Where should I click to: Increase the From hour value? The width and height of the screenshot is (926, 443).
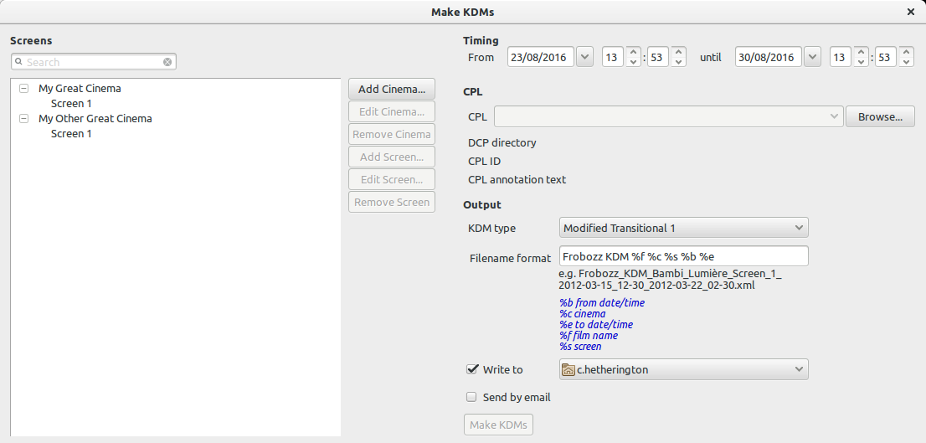[x=633, y=53]
